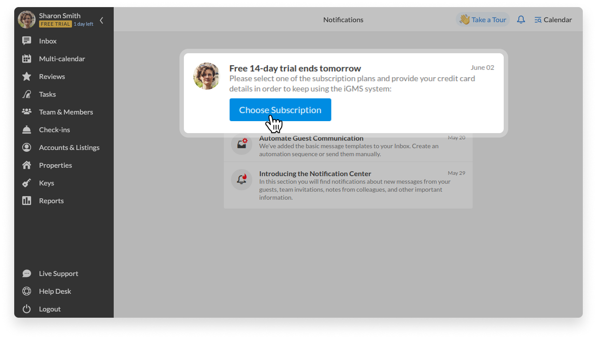This screenshot has width=597, height=339.
Task: Click the Tasks vacuum cleaner icon
Action: (x=27, y=94)
